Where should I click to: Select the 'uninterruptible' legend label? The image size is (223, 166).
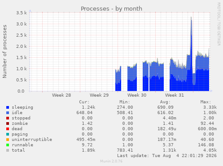[x=32, y=140]
